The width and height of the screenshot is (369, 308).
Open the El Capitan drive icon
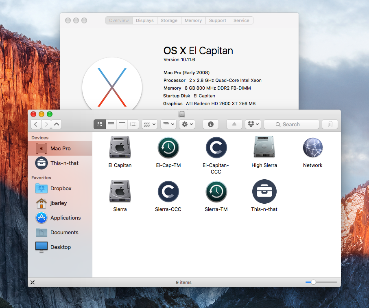click(120, 147)
